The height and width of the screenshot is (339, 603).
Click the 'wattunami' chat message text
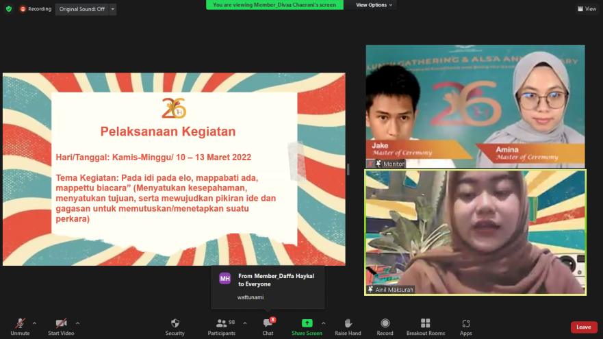click(251, 297)
